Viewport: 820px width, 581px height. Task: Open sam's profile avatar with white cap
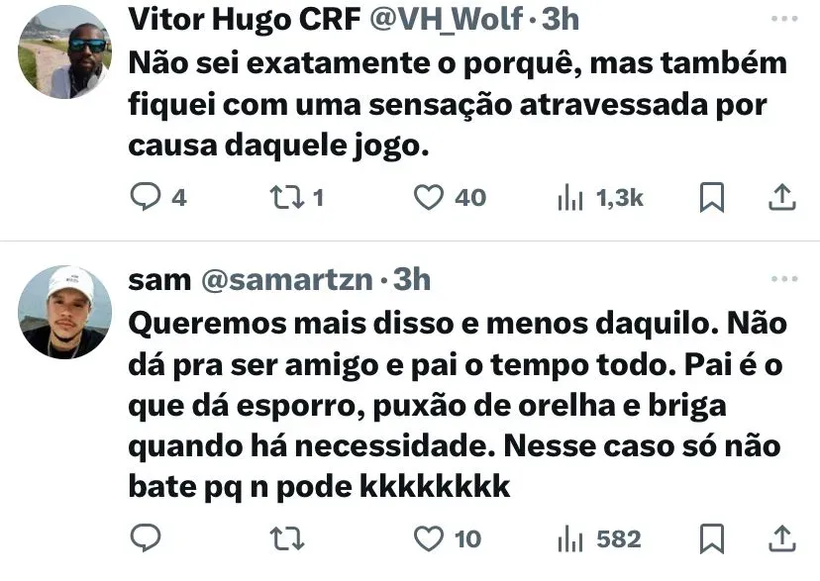(64, 312)
